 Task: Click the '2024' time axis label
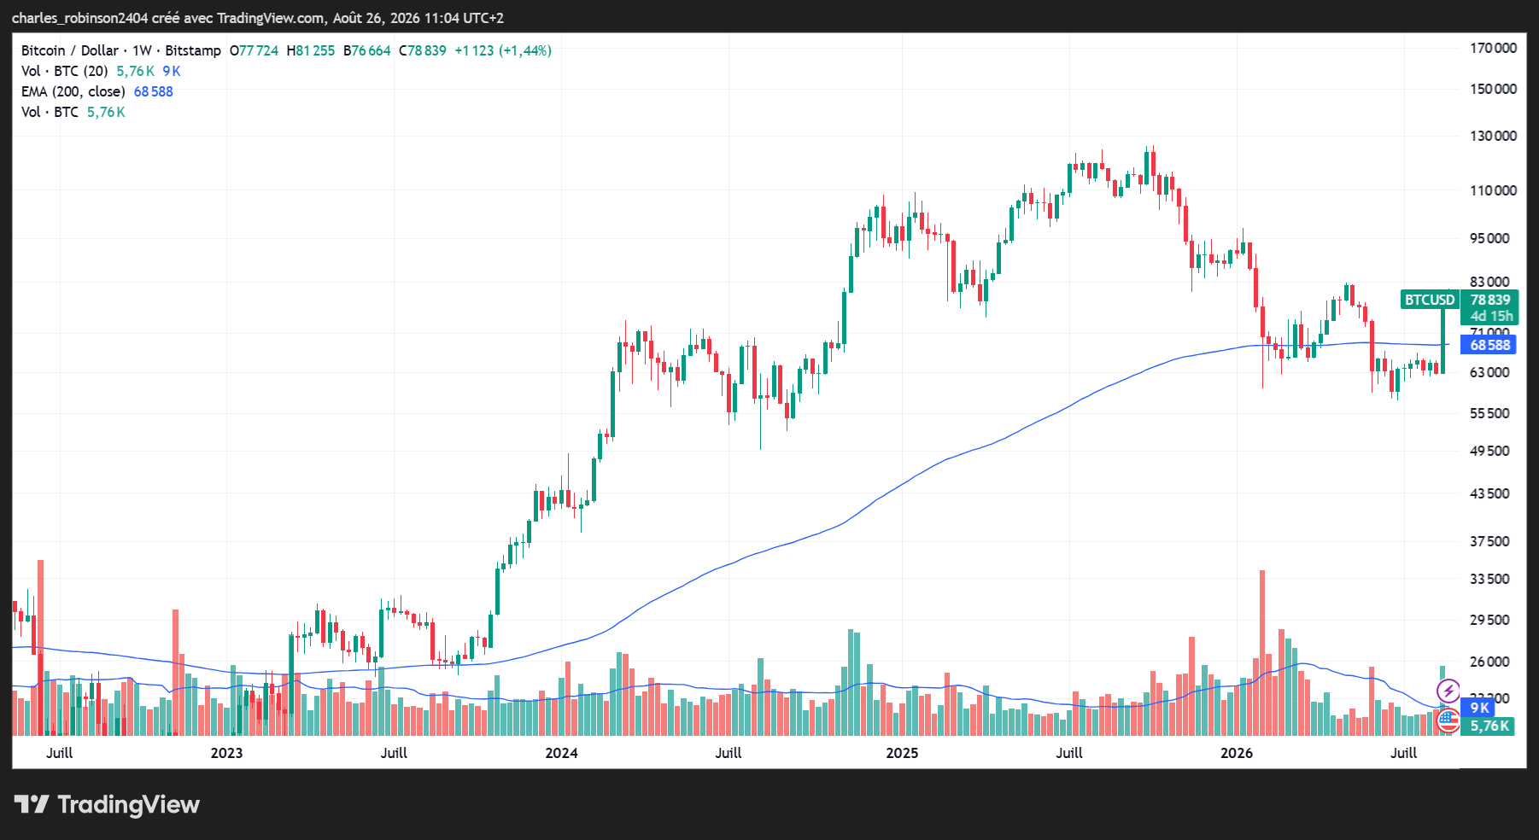coord(561,753)
